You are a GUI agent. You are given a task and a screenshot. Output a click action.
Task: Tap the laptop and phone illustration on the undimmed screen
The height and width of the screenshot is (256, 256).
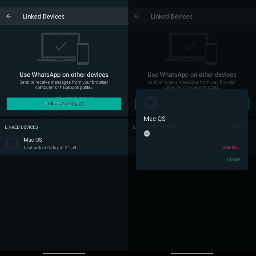point(63,48)
